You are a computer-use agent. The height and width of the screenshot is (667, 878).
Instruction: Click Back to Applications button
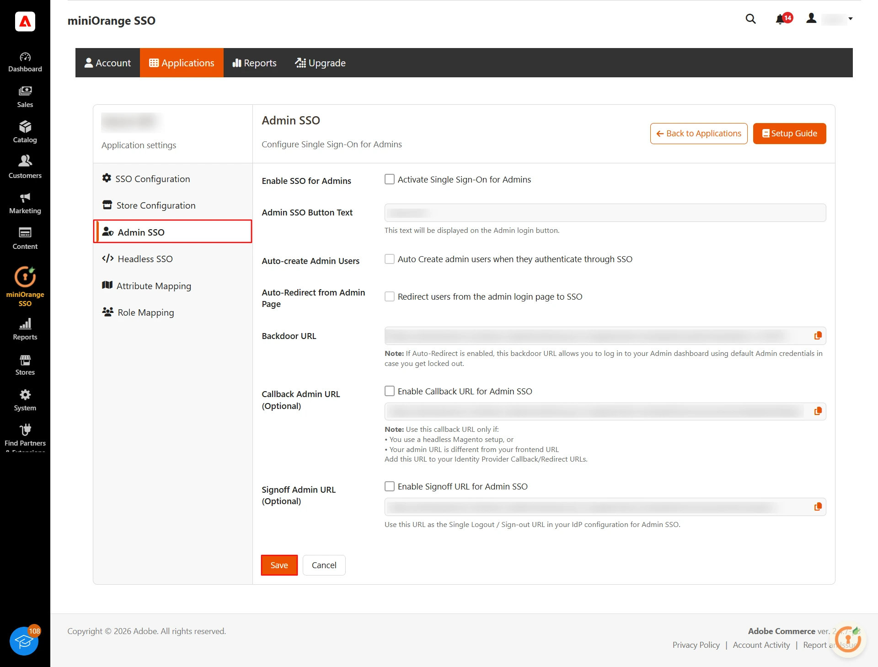tap(699, 134)
